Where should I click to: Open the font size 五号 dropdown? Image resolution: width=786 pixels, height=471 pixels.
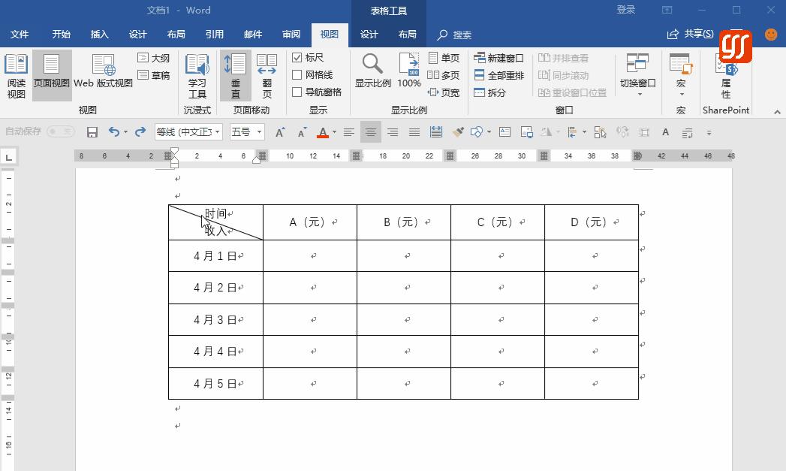(x=259, y=132)
